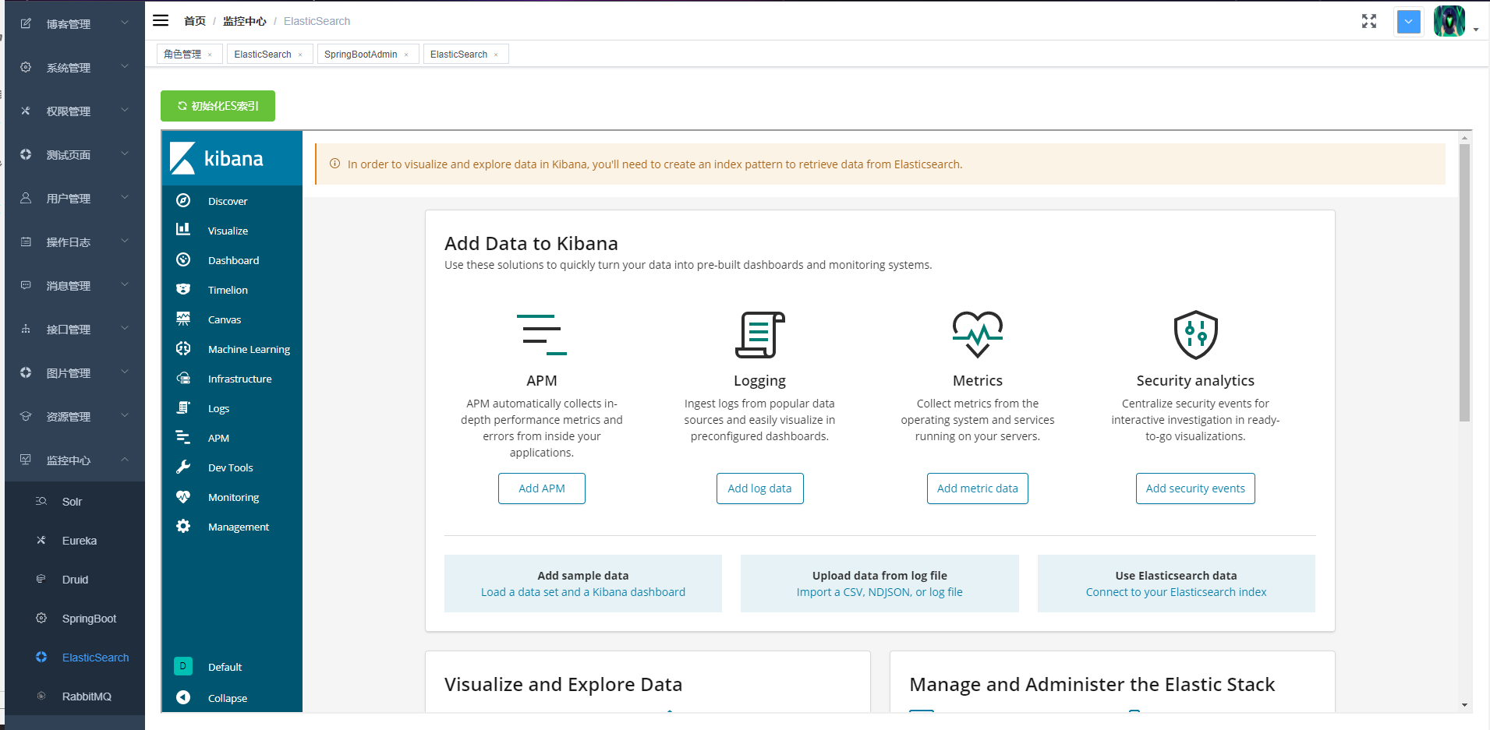This screenshot has height=730, width=1490.
Task: Select the Timelion icon in Kibana sidebar
Action: pyautogui.click(x=183, y=289)
